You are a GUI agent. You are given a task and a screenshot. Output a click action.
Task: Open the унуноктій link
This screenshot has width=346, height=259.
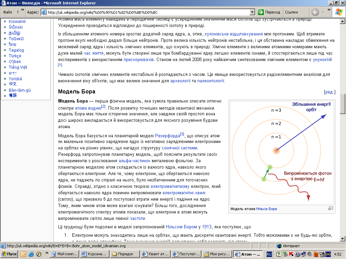tap(322, 59)
